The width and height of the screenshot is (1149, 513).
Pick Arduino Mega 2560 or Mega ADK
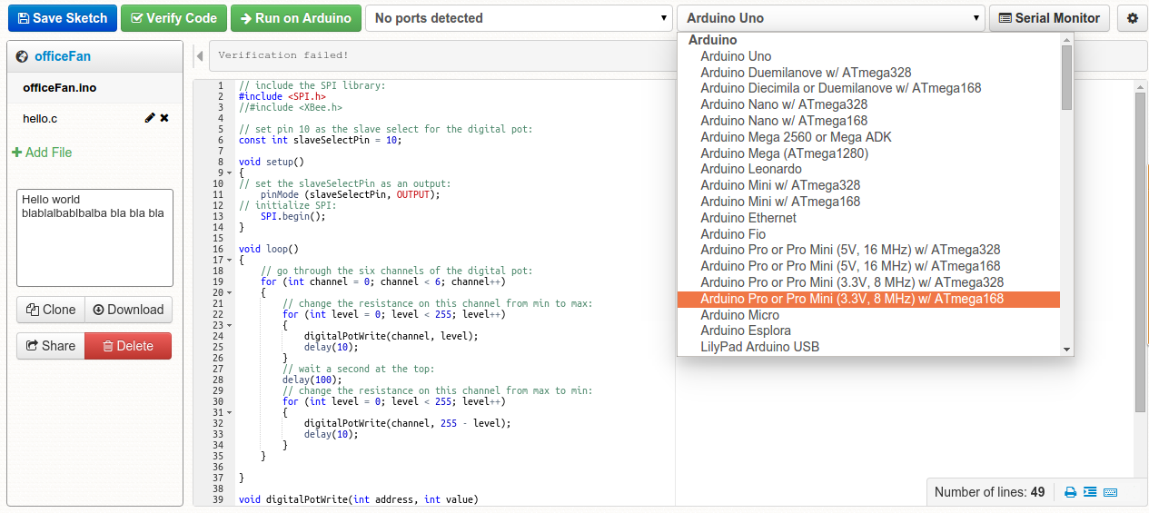(x=868, y=137)
